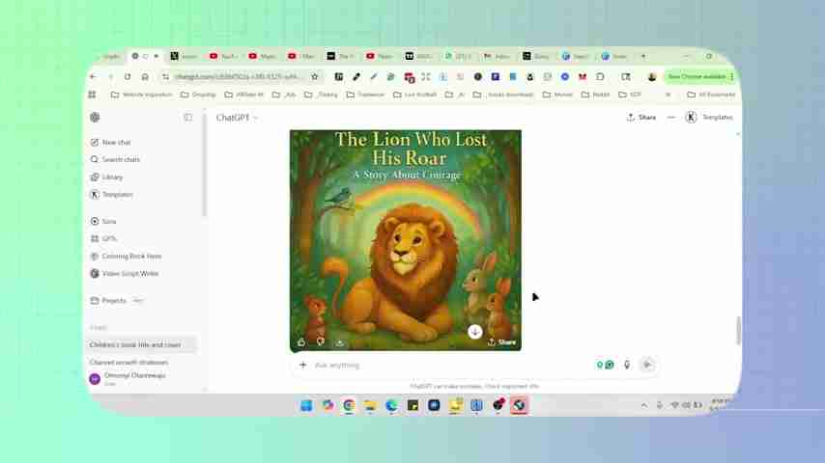Open the Movies bookmark folder
825x463 pixels.
coord(557,95)
